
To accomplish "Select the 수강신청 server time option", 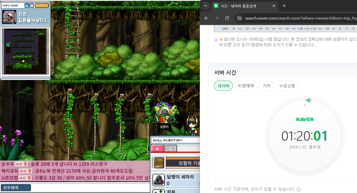I will (x=287, y=86).
